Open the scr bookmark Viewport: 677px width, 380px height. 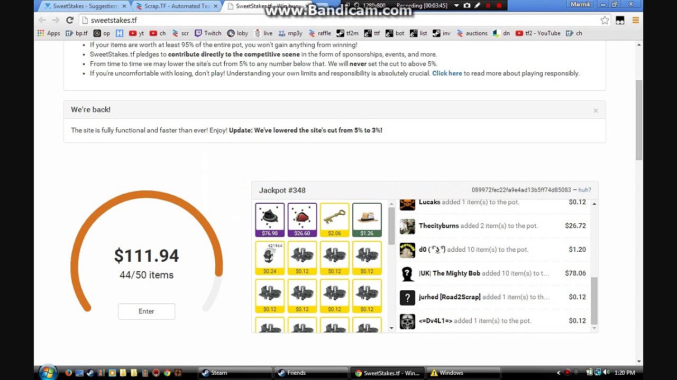[x=180, y=33]
